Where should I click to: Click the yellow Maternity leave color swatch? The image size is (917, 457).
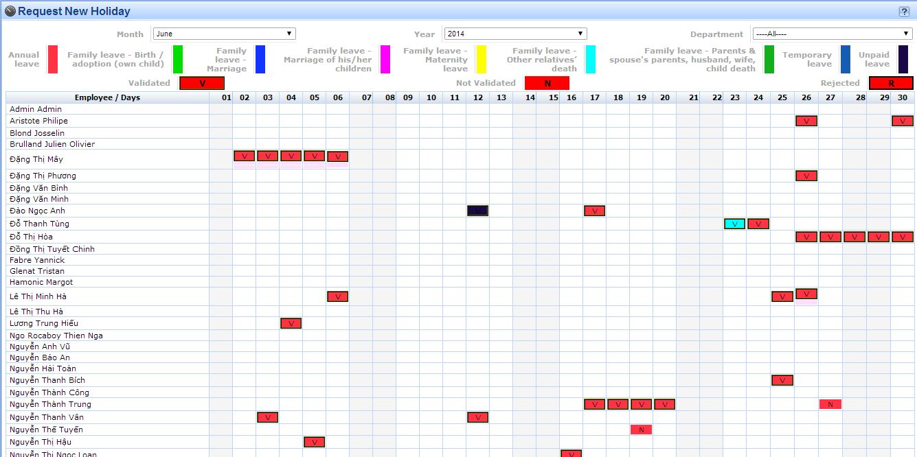[482, 60]
